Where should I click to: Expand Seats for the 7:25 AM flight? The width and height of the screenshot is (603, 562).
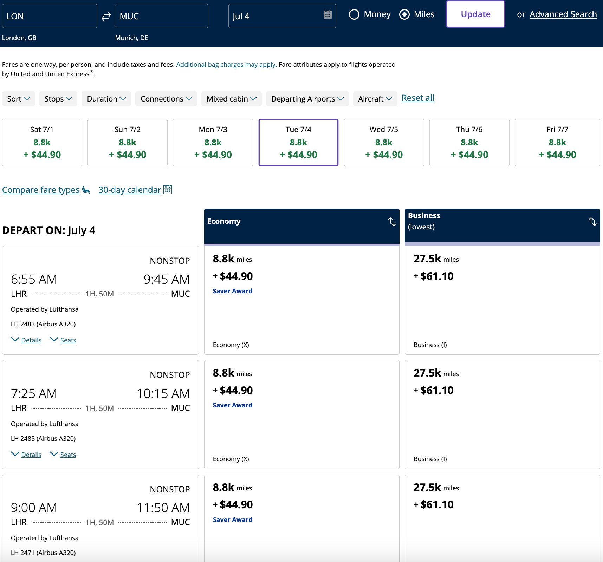(63, 454)
